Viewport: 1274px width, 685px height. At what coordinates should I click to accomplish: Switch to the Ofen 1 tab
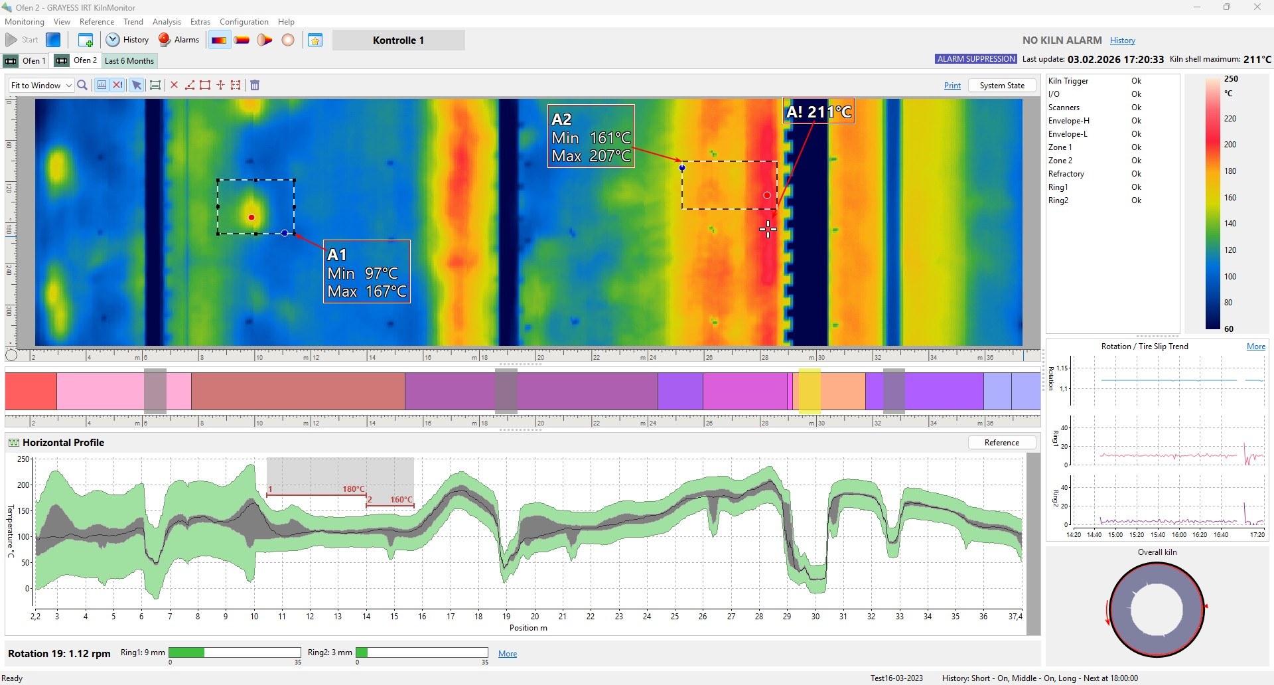[27, 60]
